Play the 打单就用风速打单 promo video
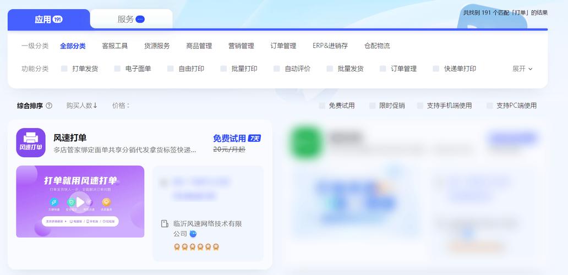The width and height of the screenshot is (568, 275). pos(80,201)
